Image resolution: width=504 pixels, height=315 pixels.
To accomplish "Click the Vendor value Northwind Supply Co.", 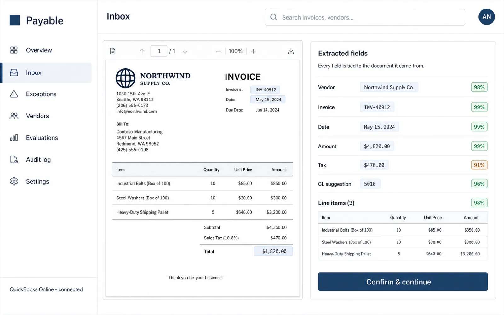I will tap(389, 87).
